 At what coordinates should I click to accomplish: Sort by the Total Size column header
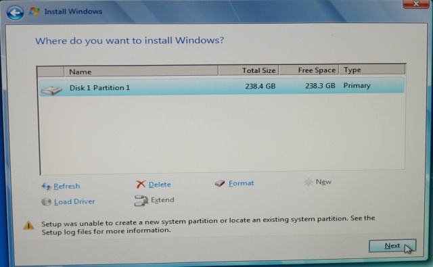[249, 70]
